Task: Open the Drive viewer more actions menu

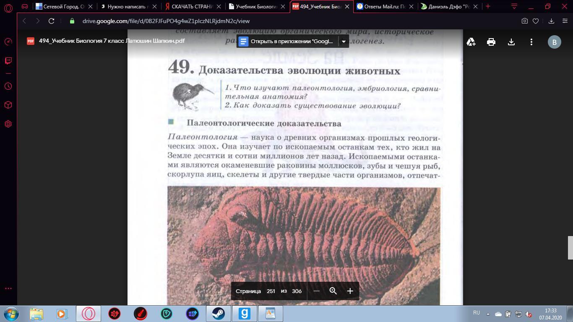Action: pyautogui.click(x=531, y=42)
